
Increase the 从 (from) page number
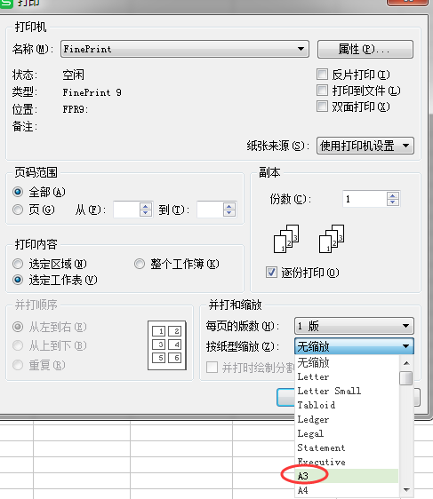[x=146, y=206]
